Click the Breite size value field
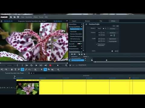This screenshot has height=108, width=145. click(99, 39)
